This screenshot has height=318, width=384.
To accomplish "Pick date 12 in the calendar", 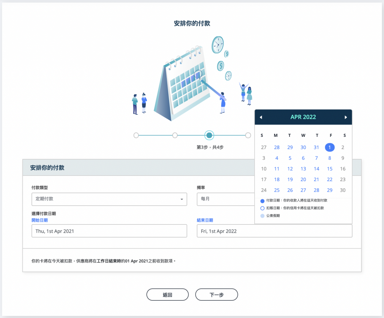I will click(x=290, y=169).
